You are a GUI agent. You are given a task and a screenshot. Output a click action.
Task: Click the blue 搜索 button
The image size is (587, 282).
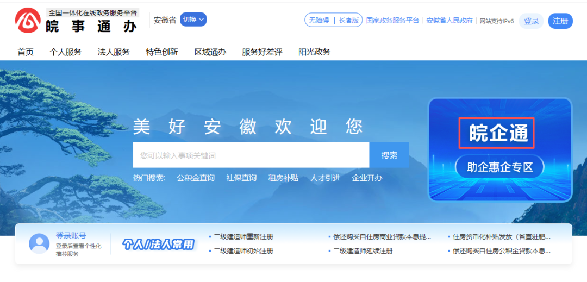[x=389, y=155]
